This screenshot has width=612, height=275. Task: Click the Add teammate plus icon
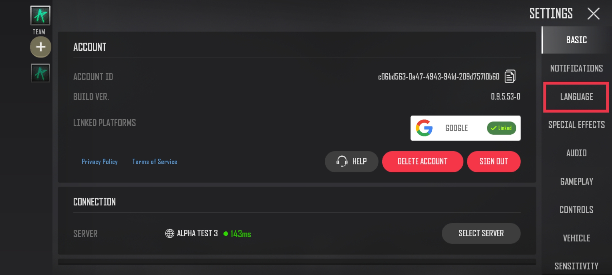click(x=40, y=47)
